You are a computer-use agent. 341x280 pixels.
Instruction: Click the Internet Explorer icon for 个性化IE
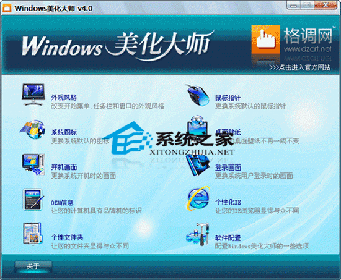pyautogui.click(x=198, y=198)
